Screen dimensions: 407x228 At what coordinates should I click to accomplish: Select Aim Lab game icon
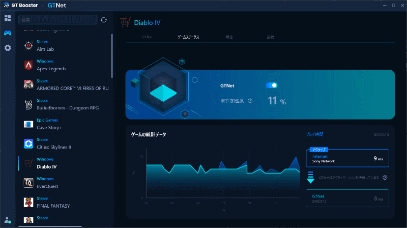click(x=28, y=45)
